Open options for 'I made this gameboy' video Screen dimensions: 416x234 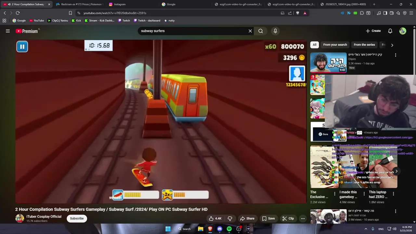[364, 194]
